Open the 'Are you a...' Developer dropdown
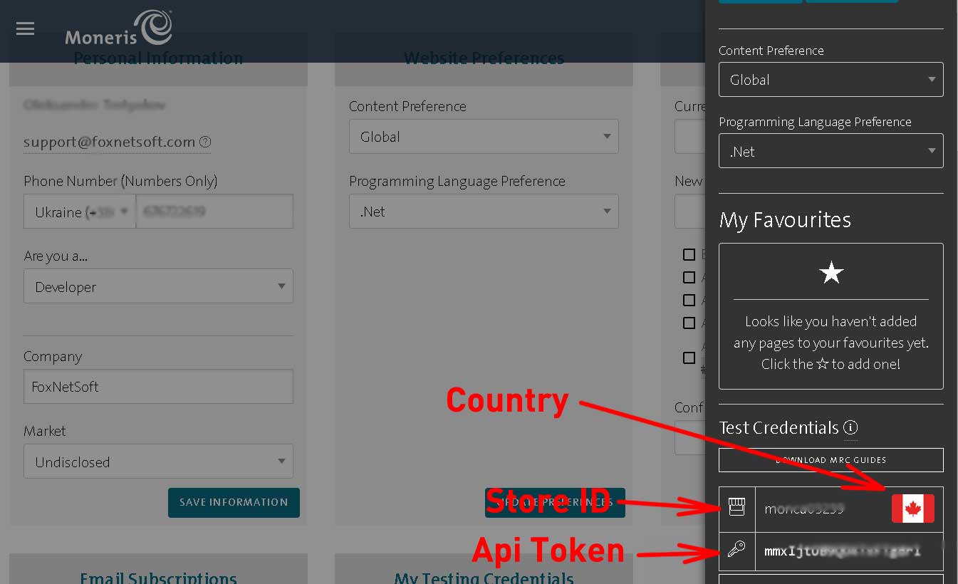This screenshot has width=958, height=584. [158, 286]
